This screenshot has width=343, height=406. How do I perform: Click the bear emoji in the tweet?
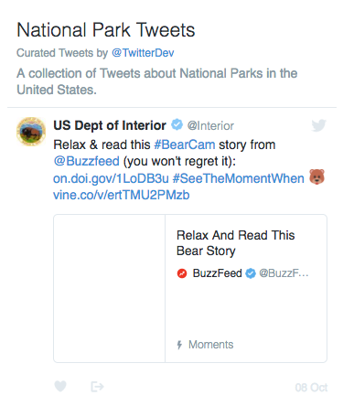[317, 177]
